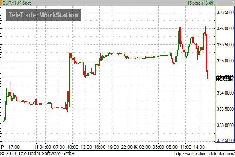Click the 07:00 time axis label
The width and height of the screenshot is (235, 157).
click(x=59, y=147)
